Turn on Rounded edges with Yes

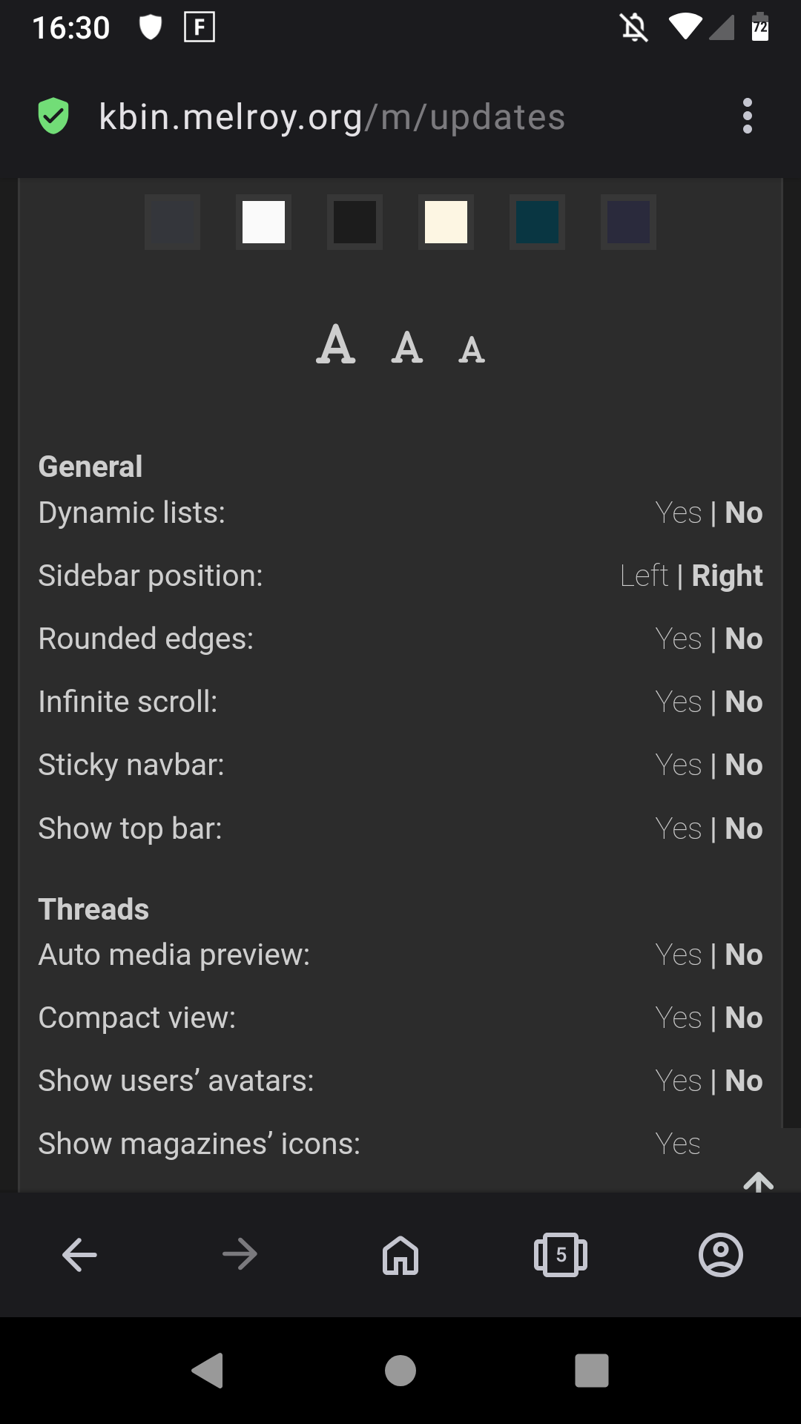coord(678,639)
